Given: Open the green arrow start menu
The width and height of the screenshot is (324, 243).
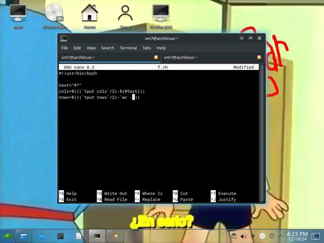Looking at the screenshot, I should point(8,236).
